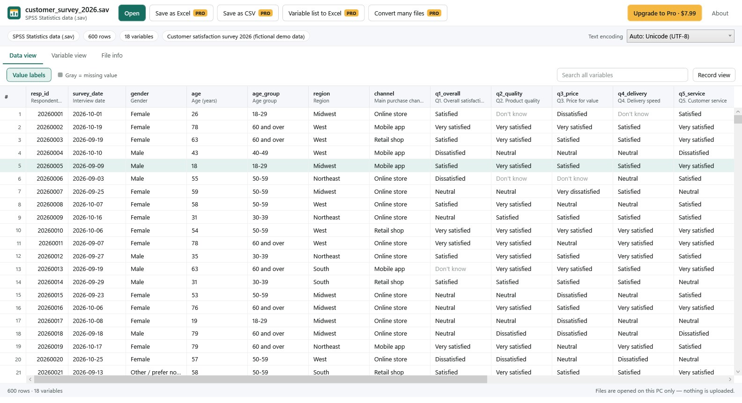
Task: Switch to the File info tab
Action: pos(112,55)
